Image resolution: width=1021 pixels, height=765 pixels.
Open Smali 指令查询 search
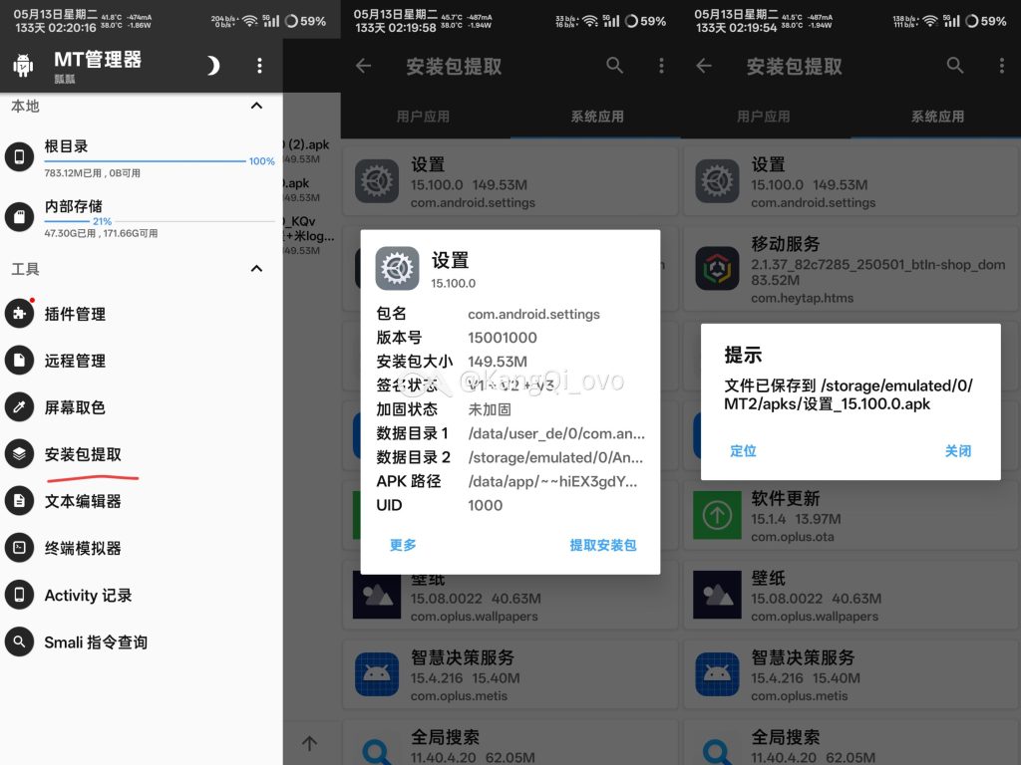tap(95, 642)
